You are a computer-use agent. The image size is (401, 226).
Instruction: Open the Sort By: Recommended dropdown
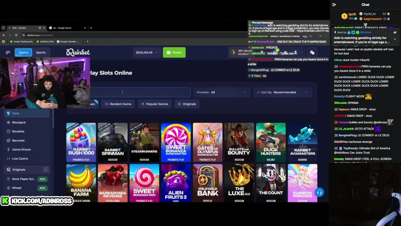tap(282, 92)
